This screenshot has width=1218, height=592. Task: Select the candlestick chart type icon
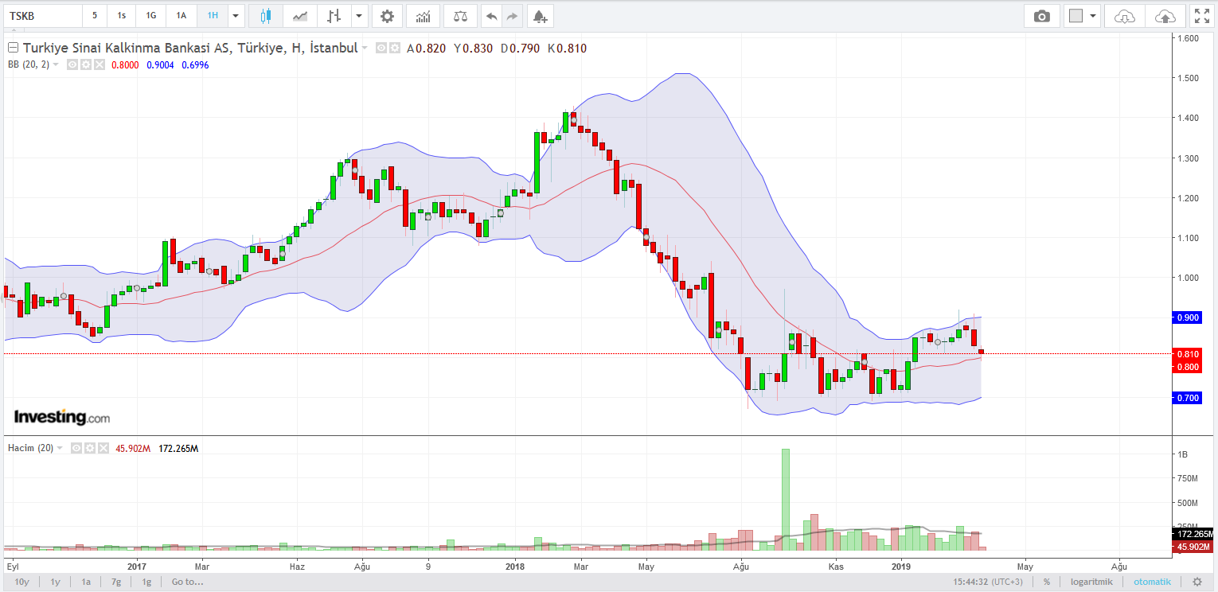click(x=266, y=15)
